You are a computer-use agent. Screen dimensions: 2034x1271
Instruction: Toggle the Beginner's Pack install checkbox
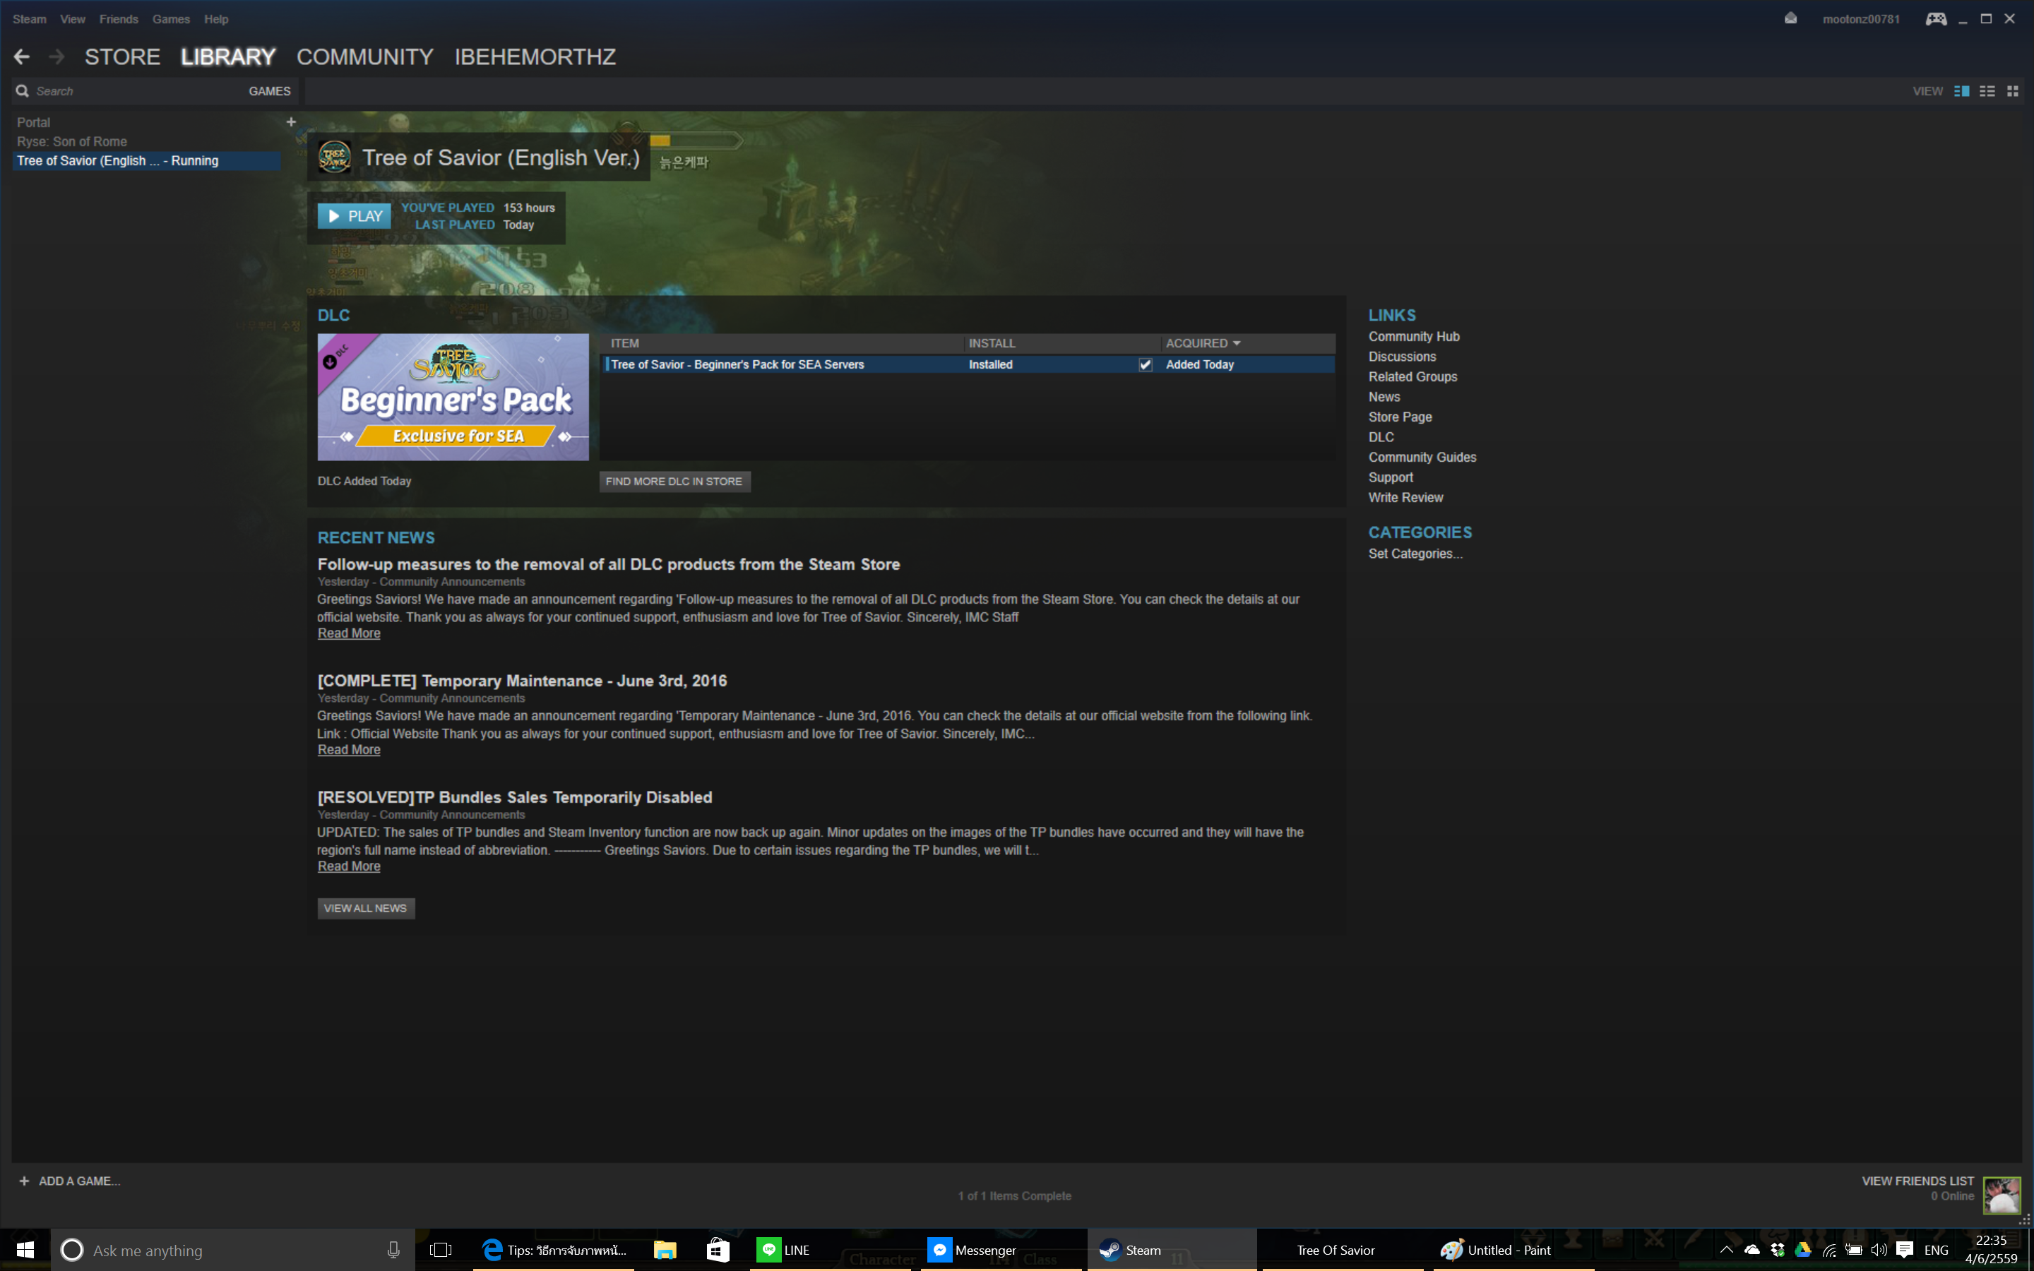pyautogui.click(x=1145, y=365)
